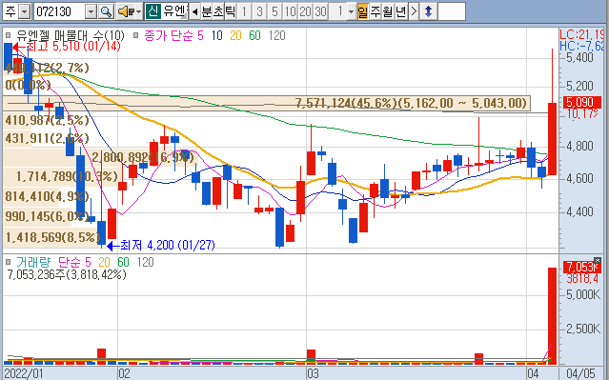
Task: Select interval button 30
Action: (x=320, y=11)
